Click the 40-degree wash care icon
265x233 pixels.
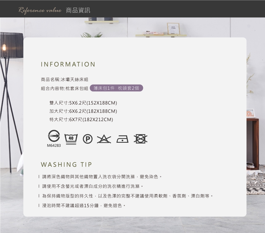pyautogui.click(x=71, y=139)
